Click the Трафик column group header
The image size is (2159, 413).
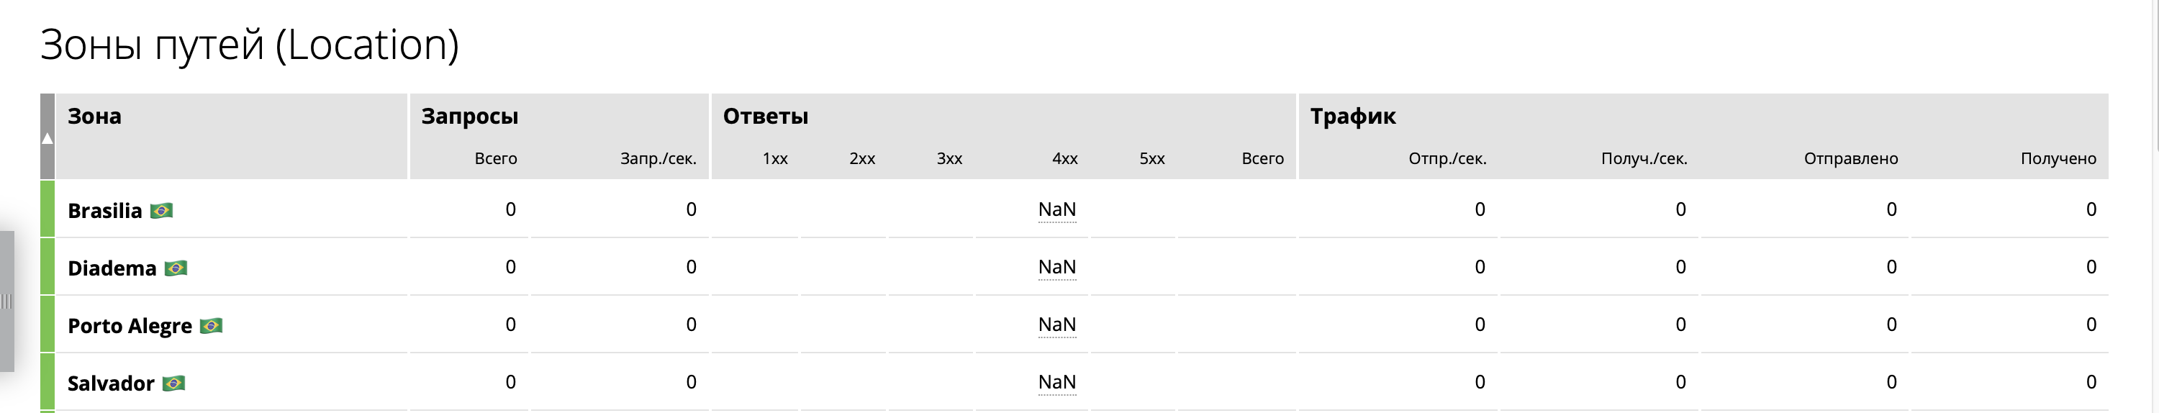point(1354,117)
